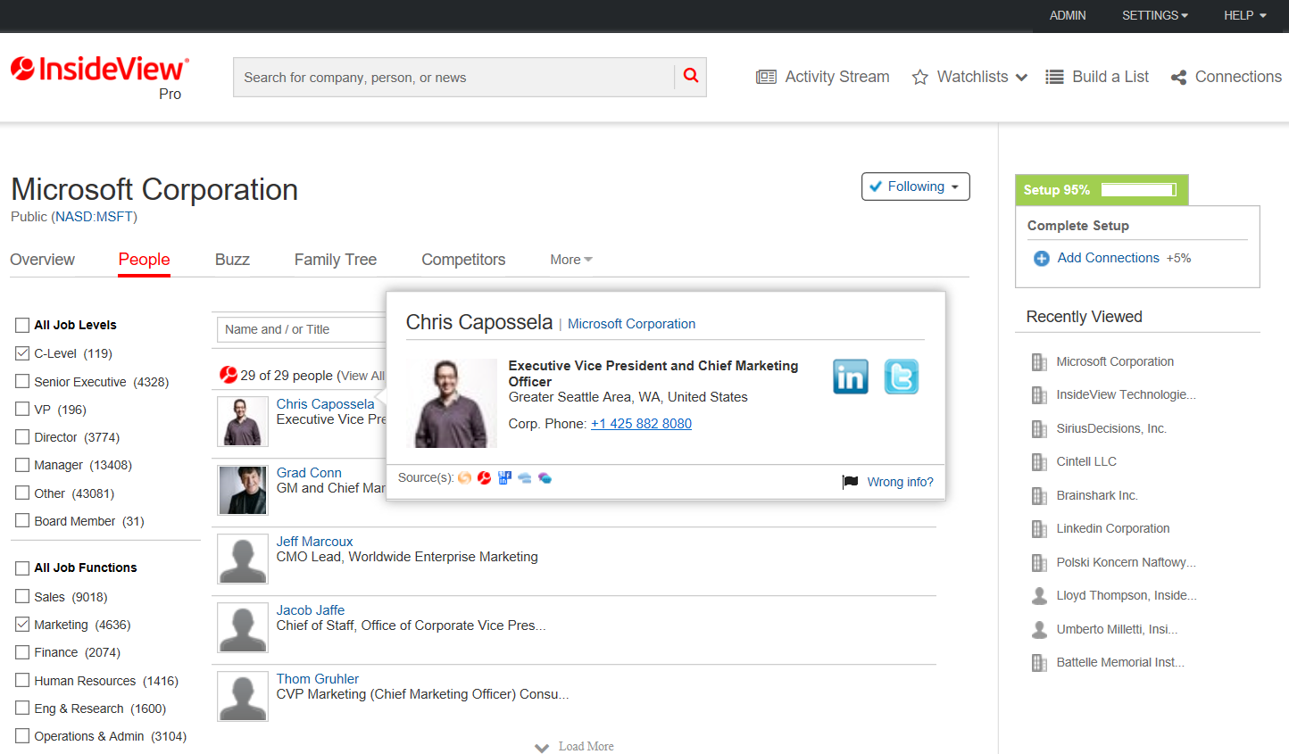Enable the Director (3774) filter
The width and height of the screenshot is (1289, 754).
(22, 437)
